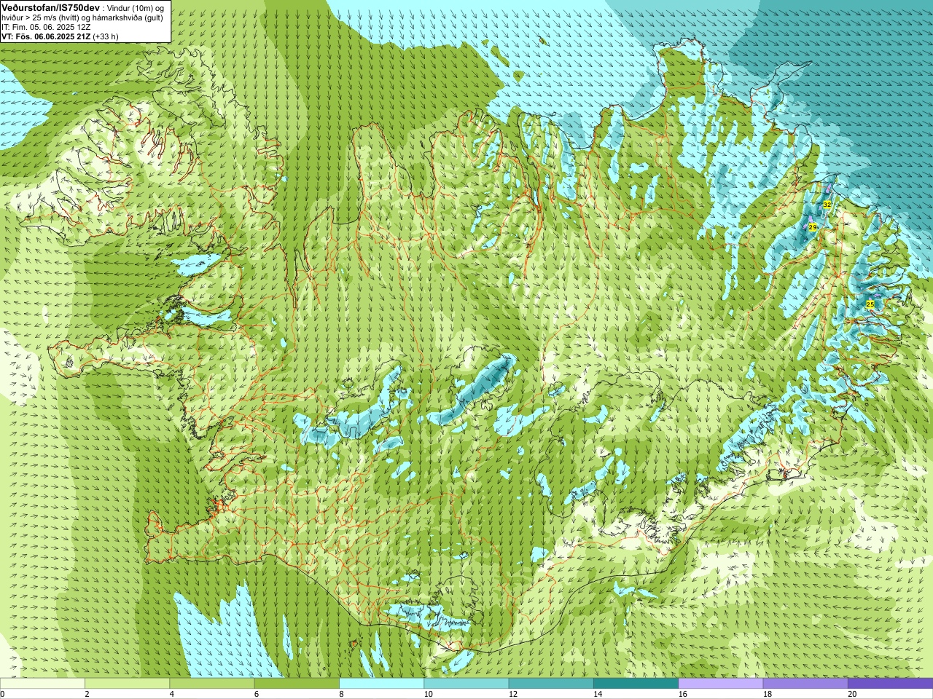Select the 14–16 m/s dark teal swatch
933x699 pixels.
(x=636, y=684)
